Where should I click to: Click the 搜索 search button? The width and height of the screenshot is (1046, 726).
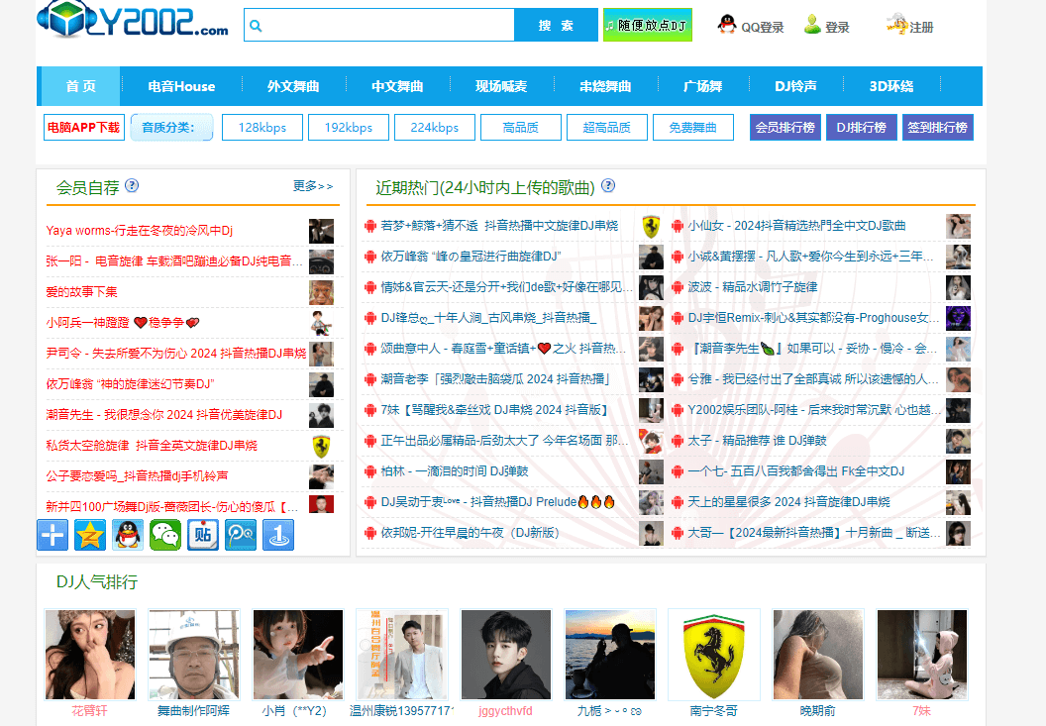point(557,26)
